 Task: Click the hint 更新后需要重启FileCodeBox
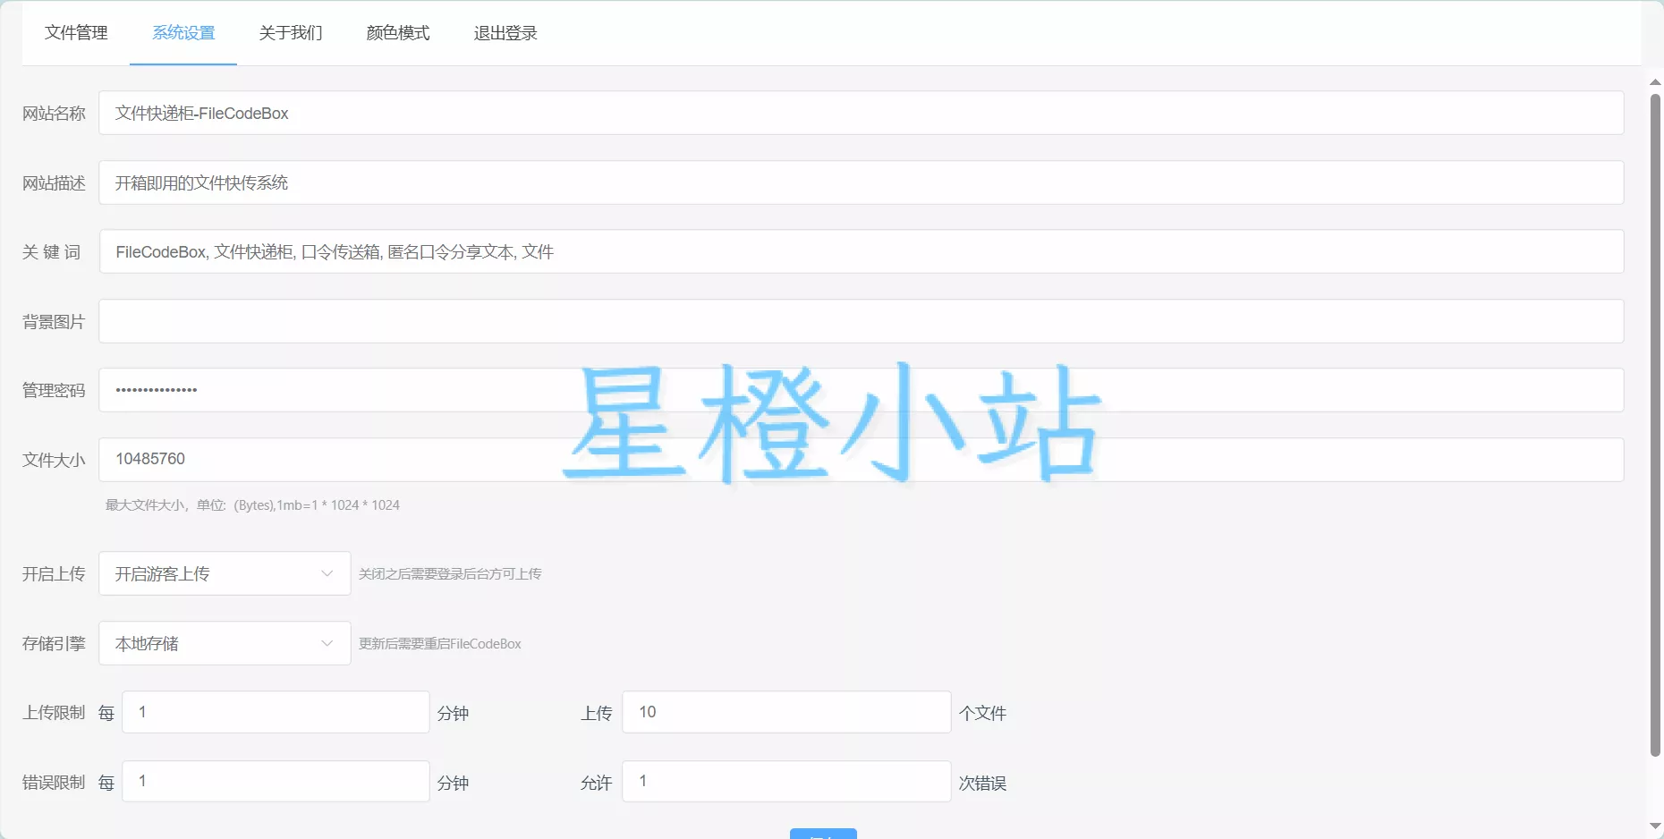click(x=440, y=644)
